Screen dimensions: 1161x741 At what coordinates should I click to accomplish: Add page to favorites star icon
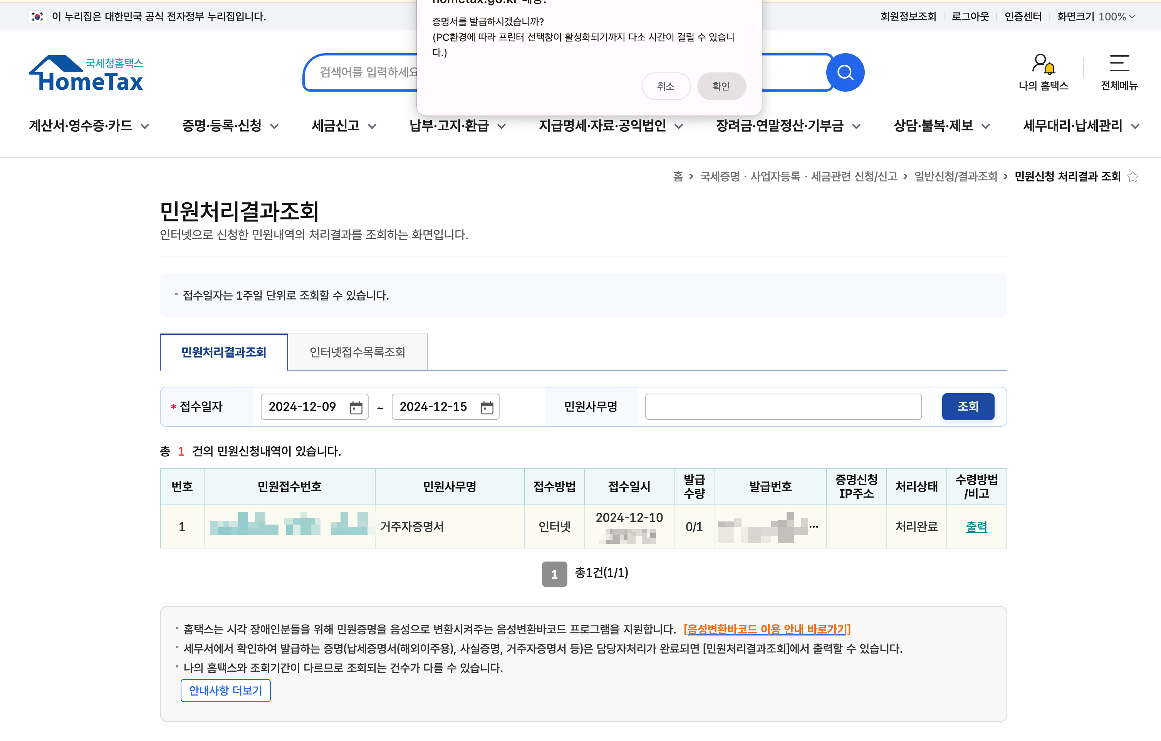coord(1132,177)
